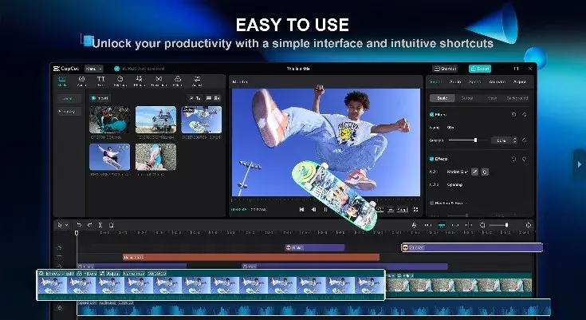
Task: Click the timeline zoom slider handle
Action: [506, 225]
